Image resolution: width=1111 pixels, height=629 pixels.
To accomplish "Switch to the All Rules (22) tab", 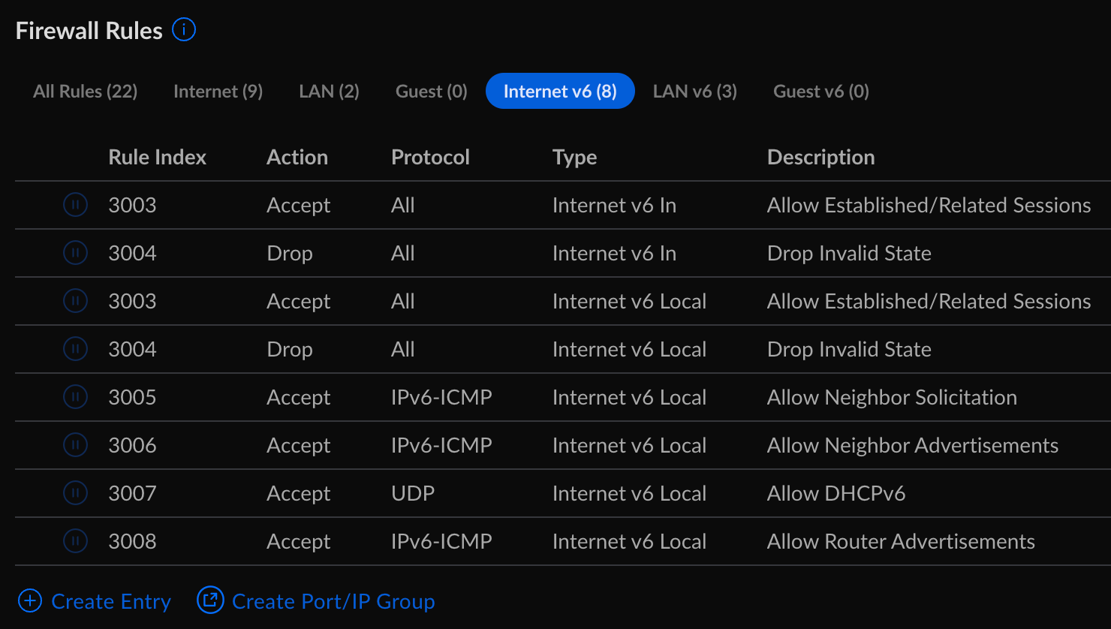I will (86, 92).
